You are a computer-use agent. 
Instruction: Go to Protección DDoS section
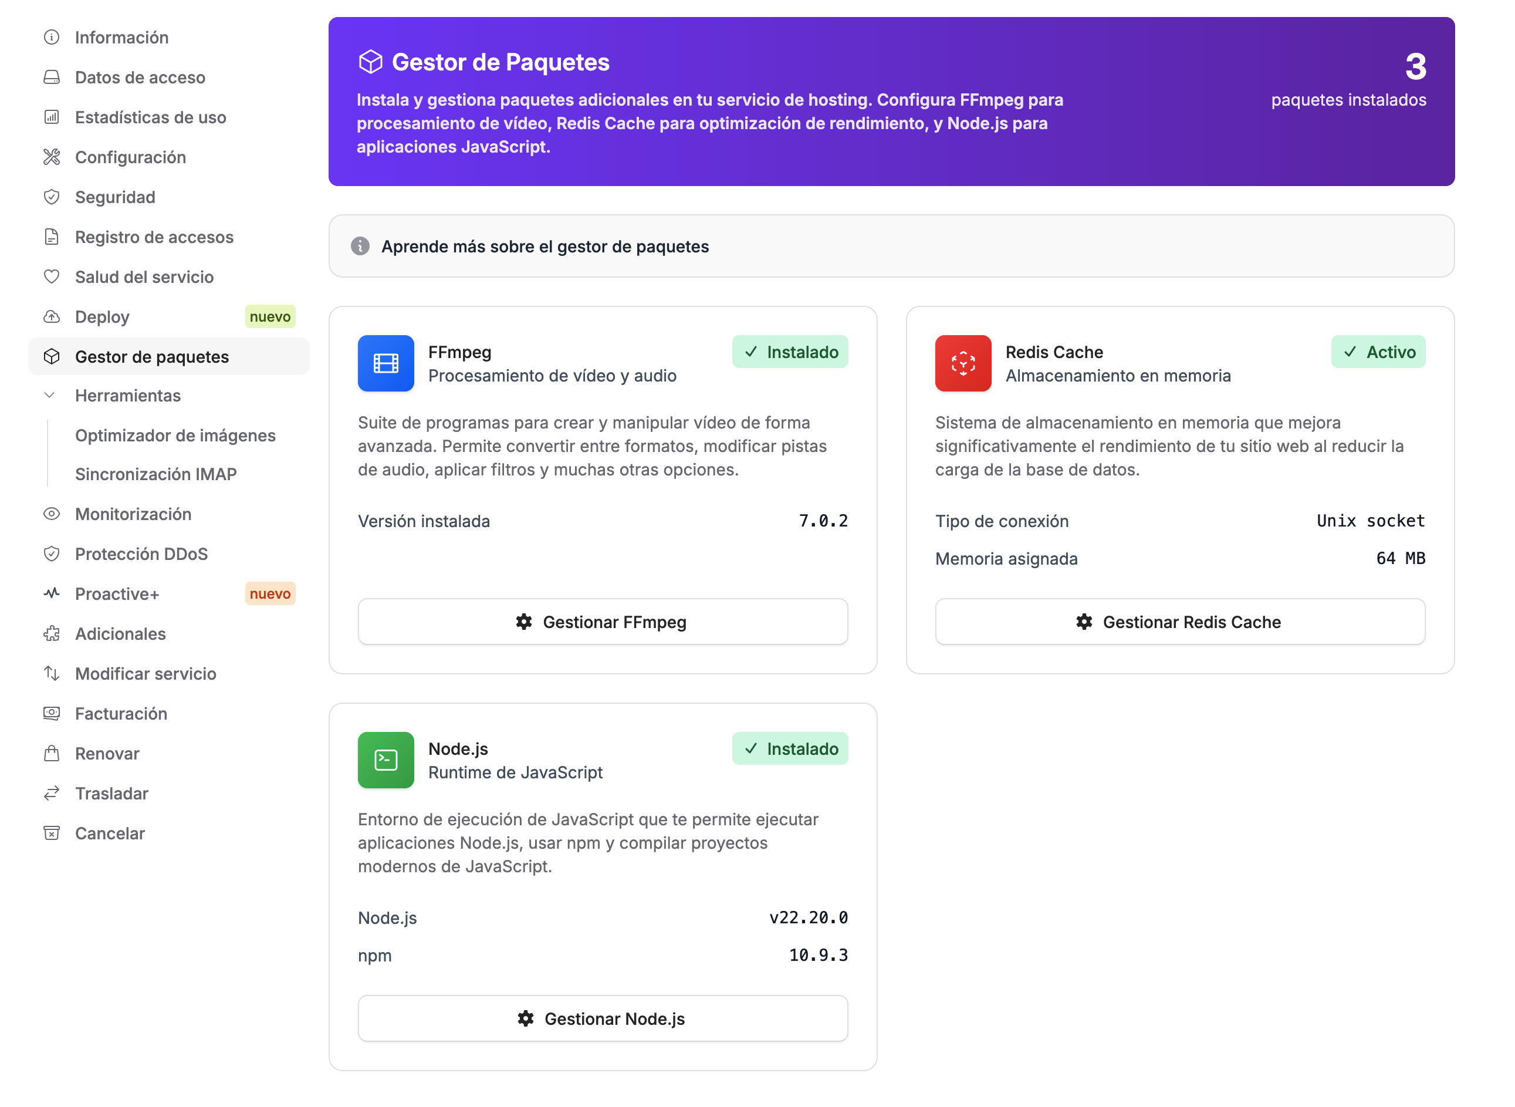tap(141, 554)
